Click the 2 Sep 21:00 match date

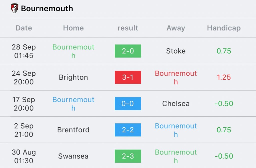pos(24,130)
